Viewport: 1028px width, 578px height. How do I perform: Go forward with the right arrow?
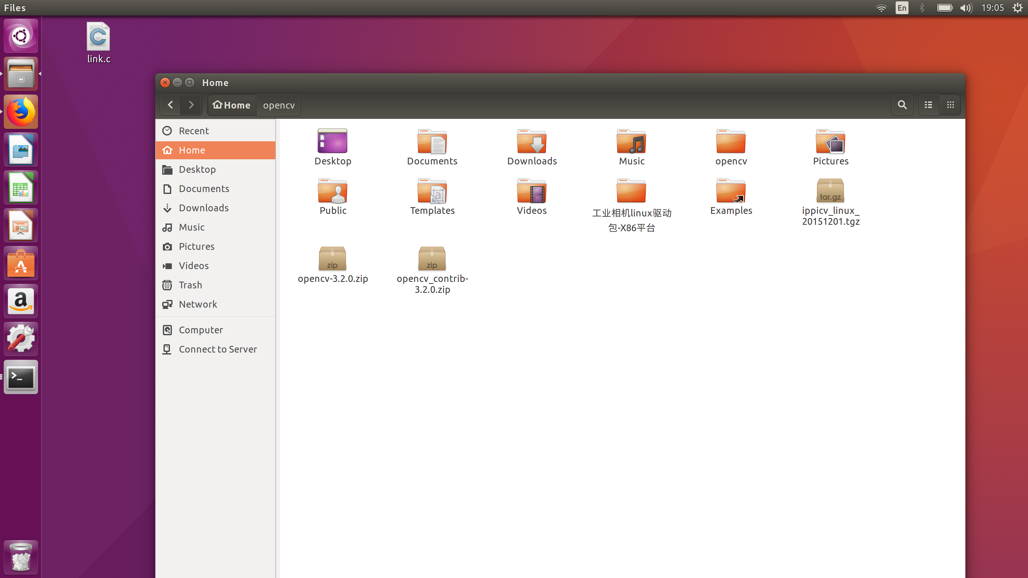pyautogui.click(x=191, y=105)
